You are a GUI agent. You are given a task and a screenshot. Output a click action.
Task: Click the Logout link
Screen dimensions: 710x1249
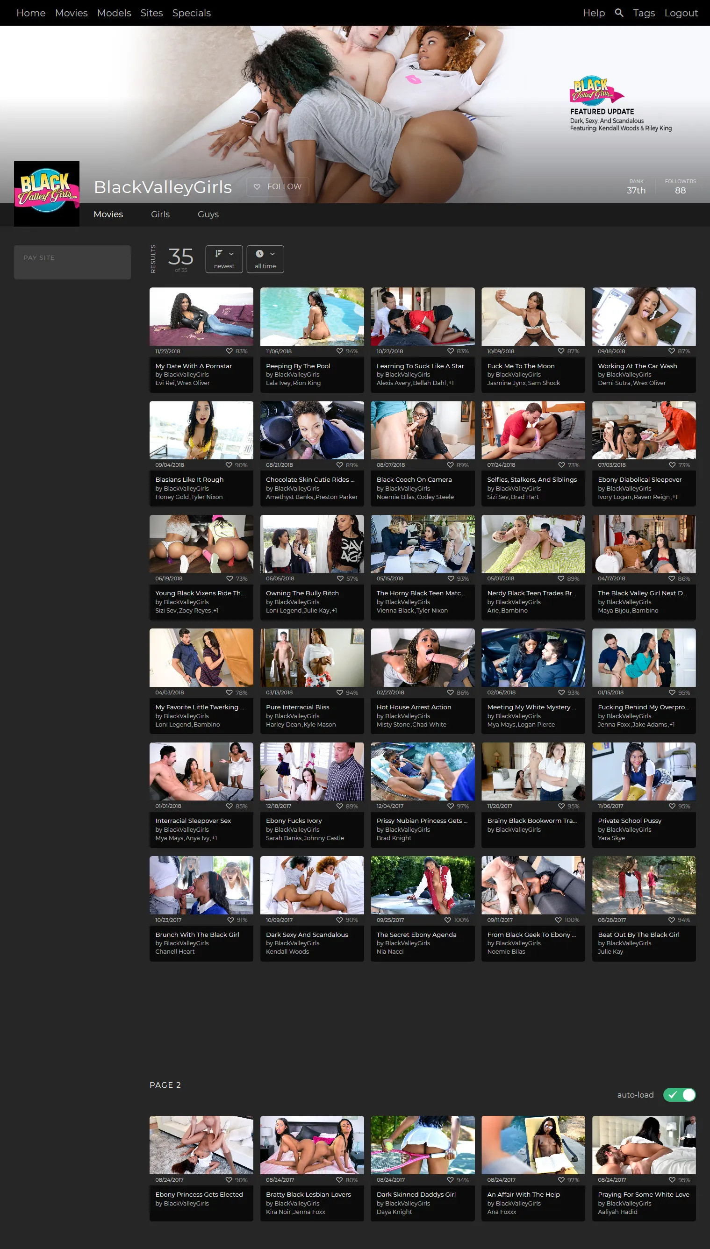click(681, 13)
